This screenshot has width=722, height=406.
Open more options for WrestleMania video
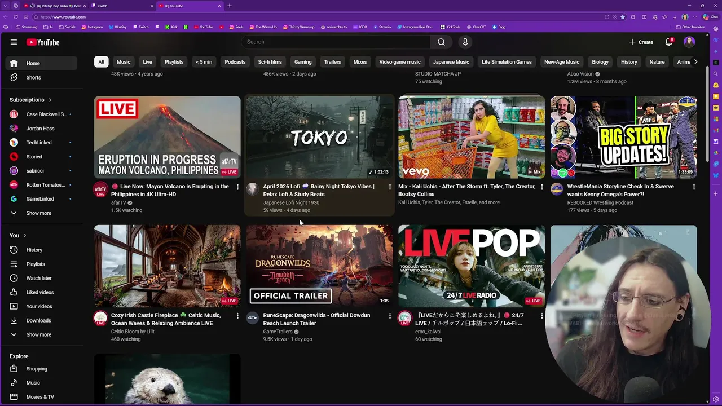coord(694,187)
